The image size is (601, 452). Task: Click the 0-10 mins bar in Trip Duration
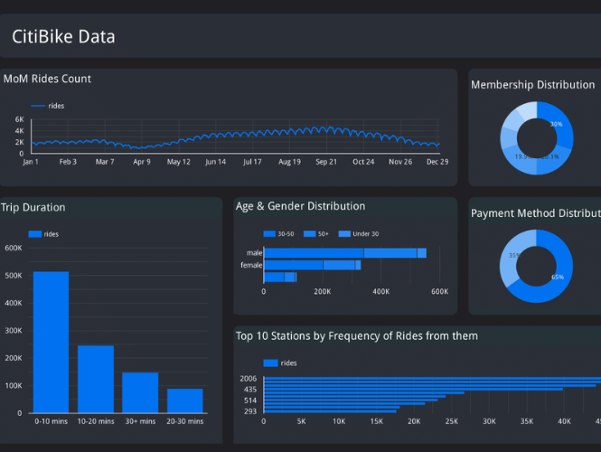51,342
